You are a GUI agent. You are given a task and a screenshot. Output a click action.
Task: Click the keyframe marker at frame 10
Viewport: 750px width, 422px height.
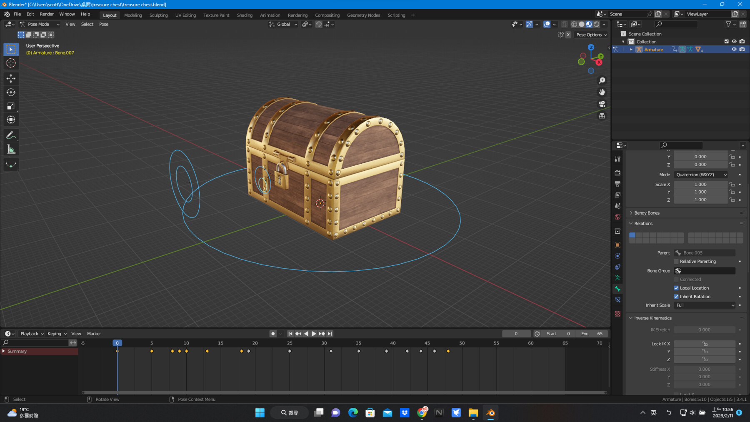[x=186, y=351]
